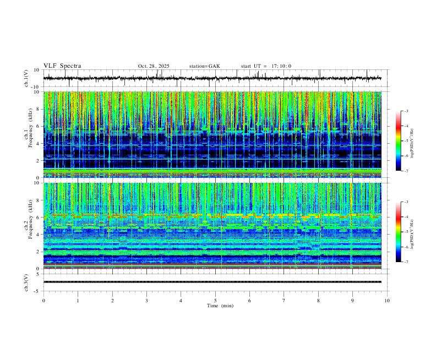Click the ch.1 spectrogram plot area
This screenshot has width=436, height=337.
tap(212, 134)
